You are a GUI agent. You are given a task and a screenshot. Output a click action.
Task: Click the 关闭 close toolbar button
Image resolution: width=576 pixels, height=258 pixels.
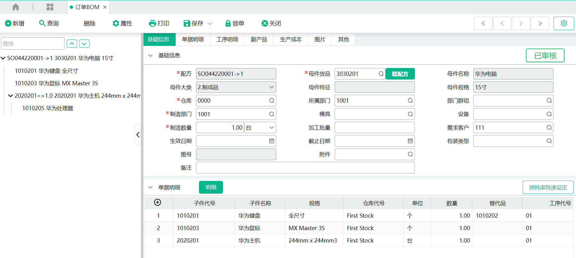(x=271, y=23)
